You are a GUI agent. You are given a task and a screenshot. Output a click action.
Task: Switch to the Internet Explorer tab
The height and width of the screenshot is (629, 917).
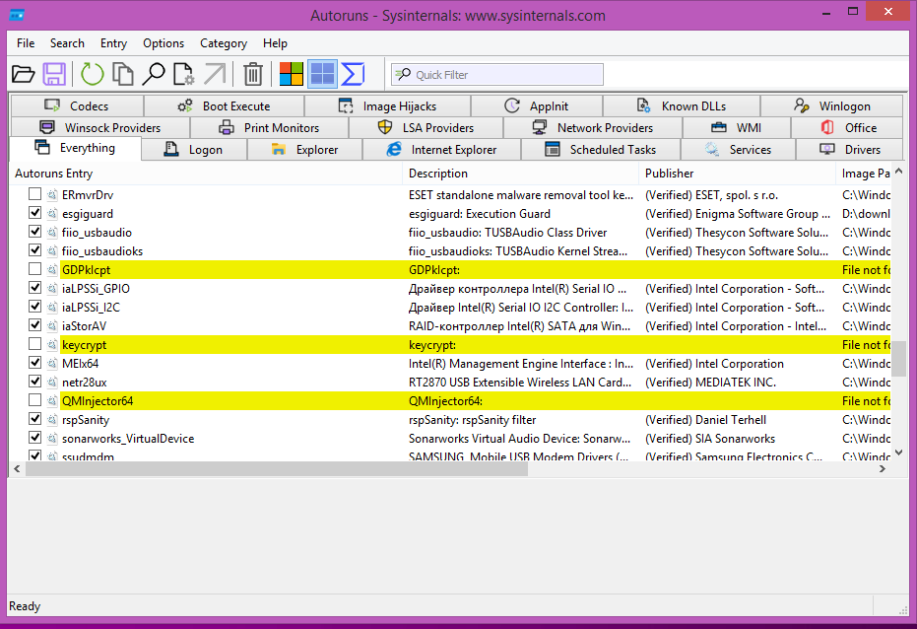click(x=442, y=149)
